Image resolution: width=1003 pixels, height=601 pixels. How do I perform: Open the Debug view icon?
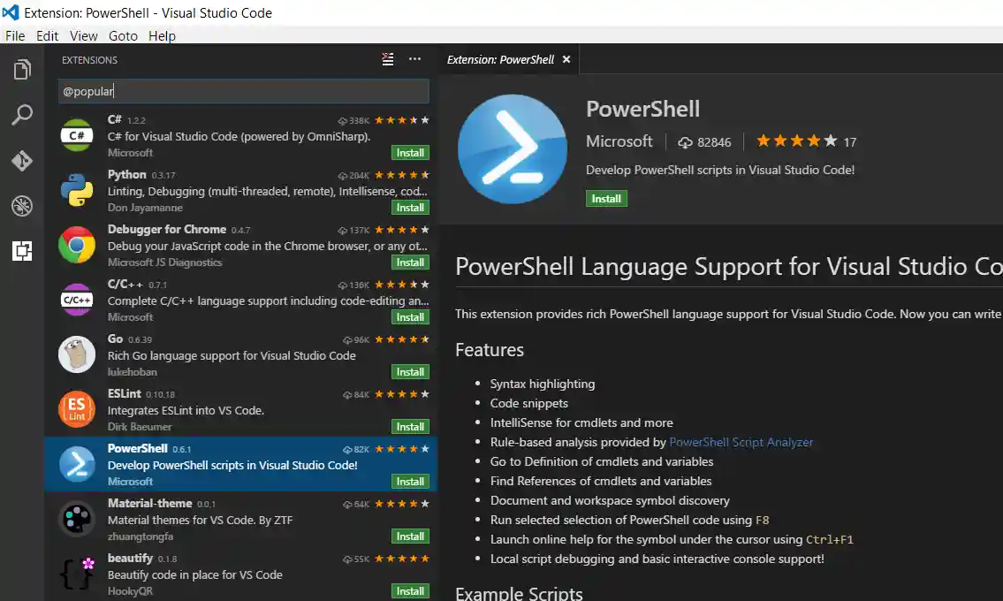pyautogui.click(x=22, y=206)
